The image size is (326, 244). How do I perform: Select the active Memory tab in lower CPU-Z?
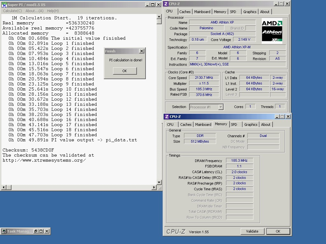[221, 124]
